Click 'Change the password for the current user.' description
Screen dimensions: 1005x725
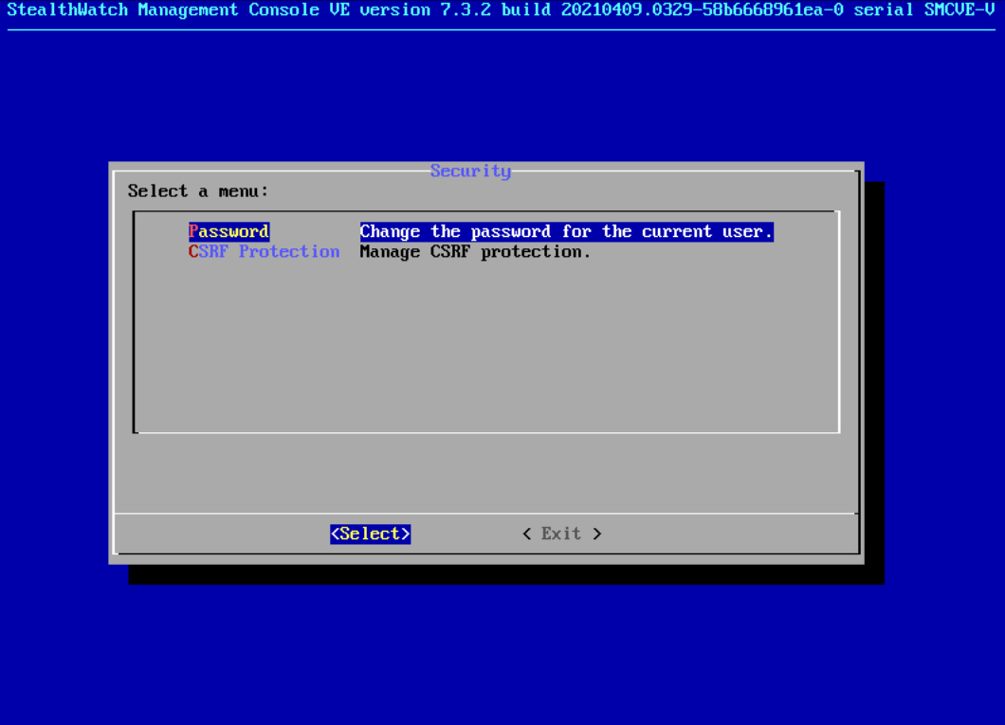pos(567,231)
